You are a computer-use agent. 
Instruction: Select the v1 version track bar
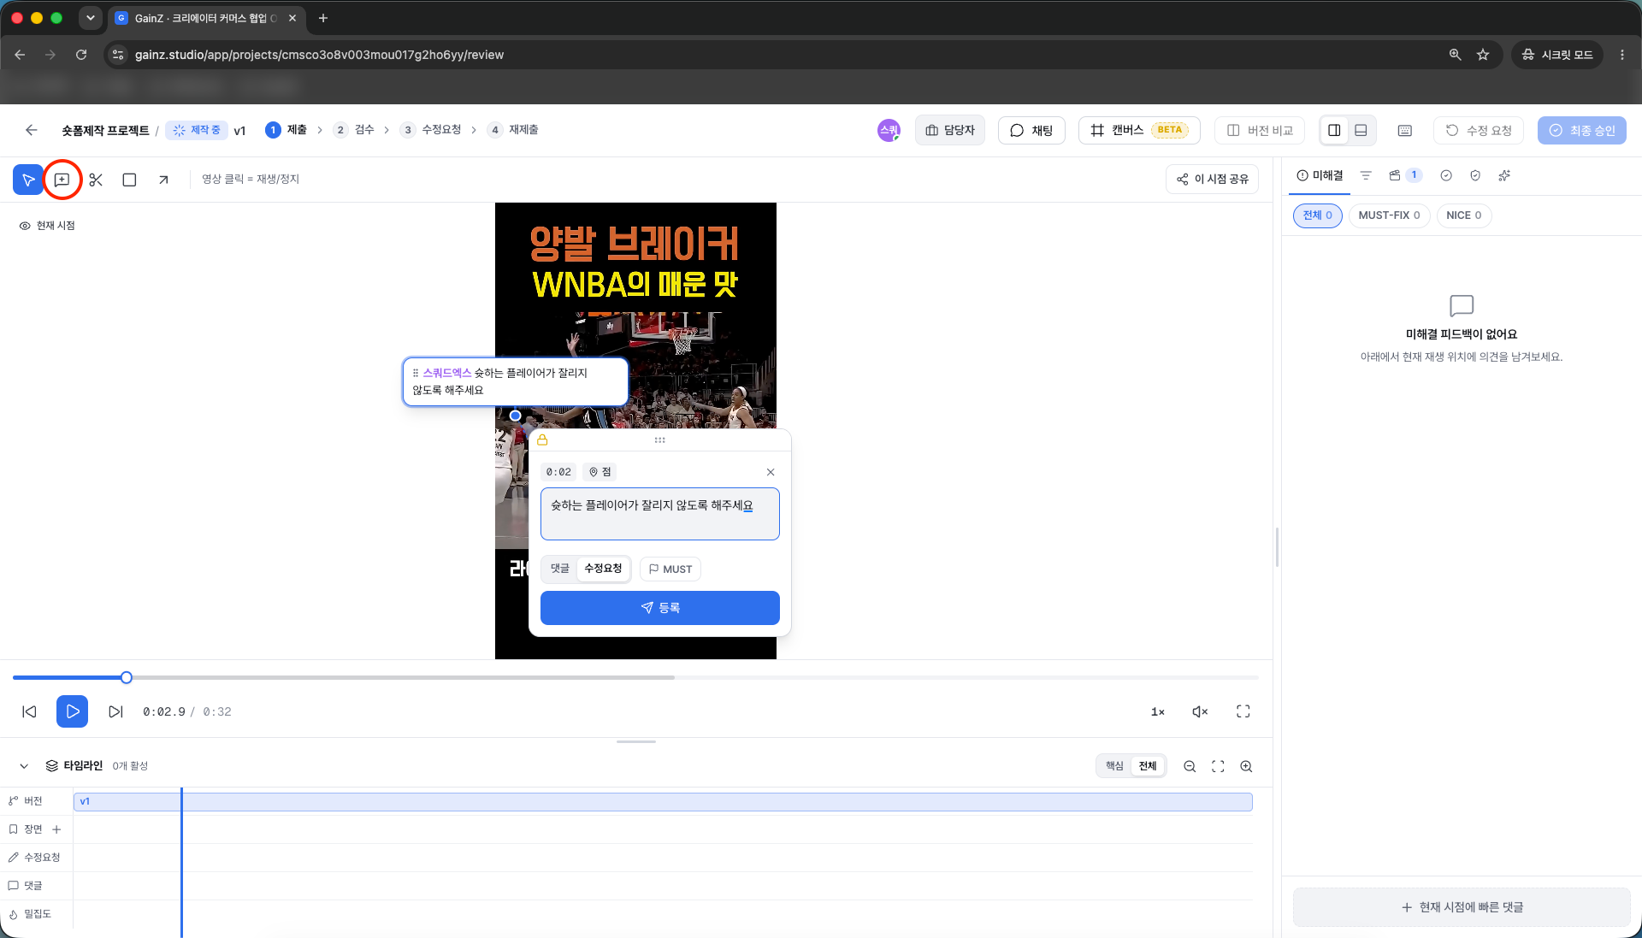pyautogui.click(x=663, y=802)
